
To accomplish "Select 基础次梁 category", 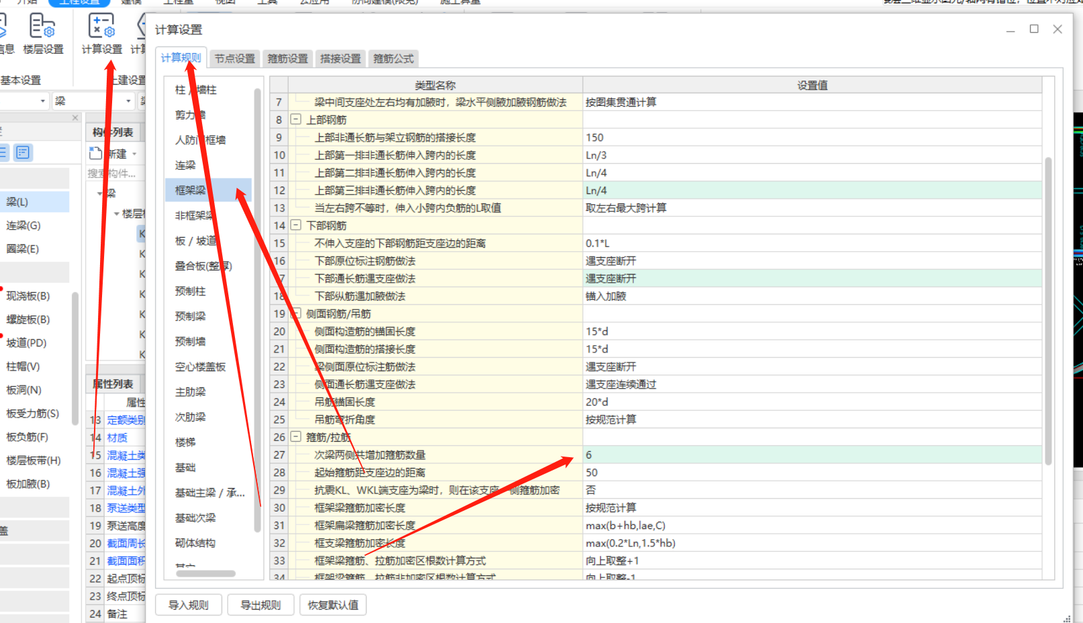I will [195, 518].
